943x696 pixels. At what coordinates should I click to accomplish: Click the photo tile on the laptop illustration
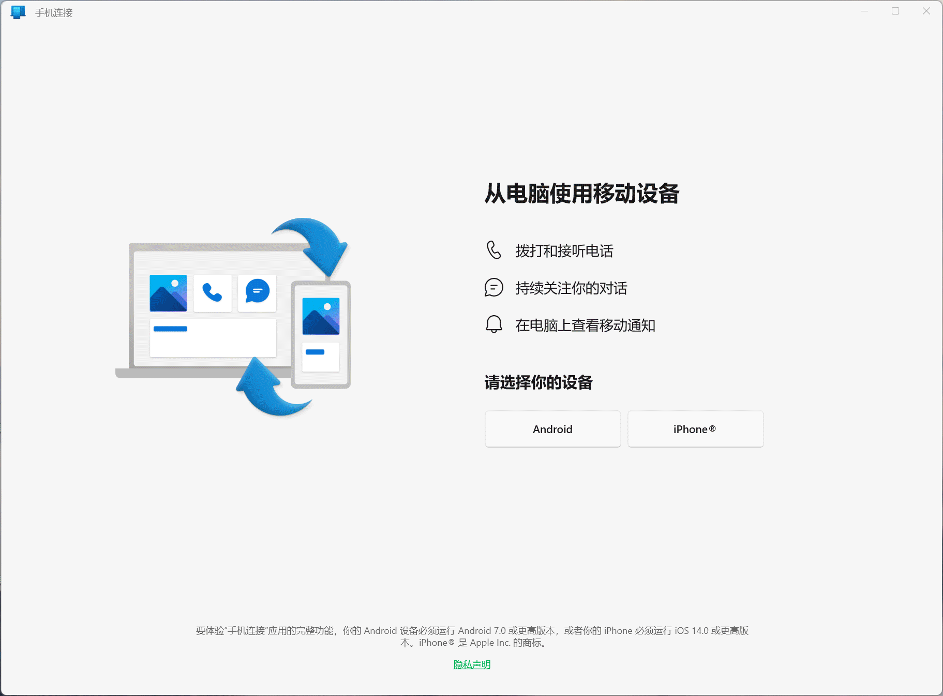pyautogui.click(x=168, y=293)
